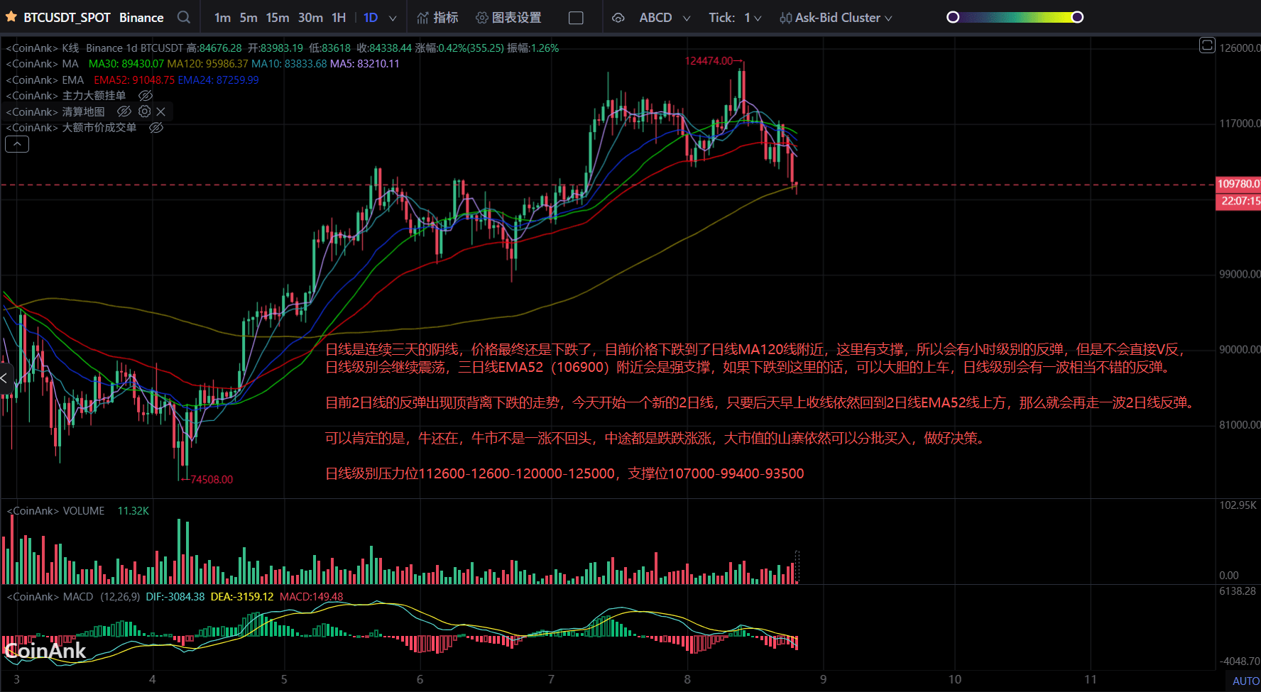This screenshot has width=1261, height=692.
Task: Click the 大额市价成交单 indicator name
Action: click(99, 128)
